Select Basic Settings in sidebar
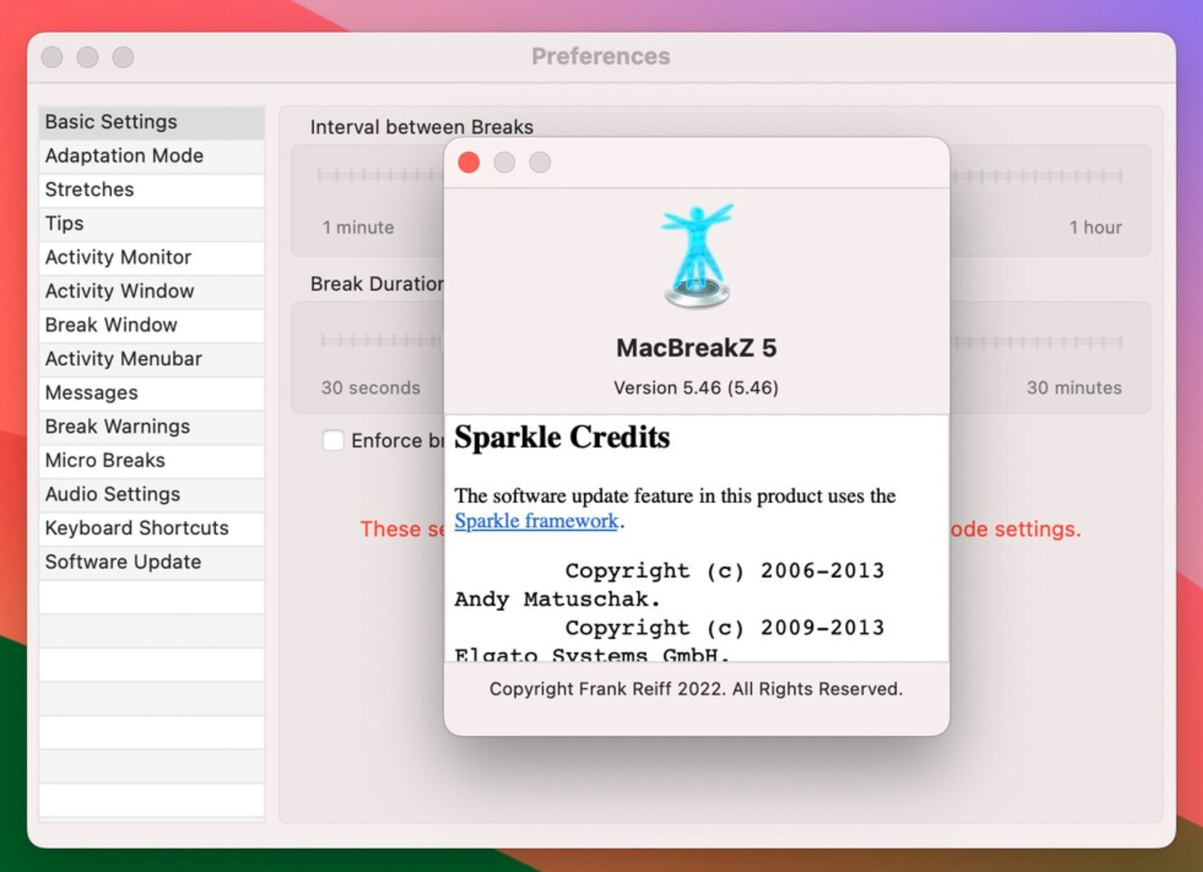 pyautogui.click(x=151, y=122)
